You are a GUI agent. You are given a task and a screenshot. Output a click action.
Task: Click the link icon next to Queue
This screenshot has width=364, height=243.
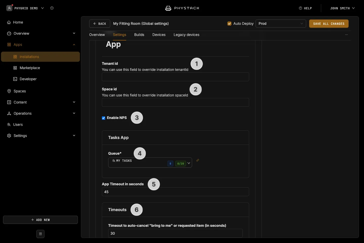point(198,160)
